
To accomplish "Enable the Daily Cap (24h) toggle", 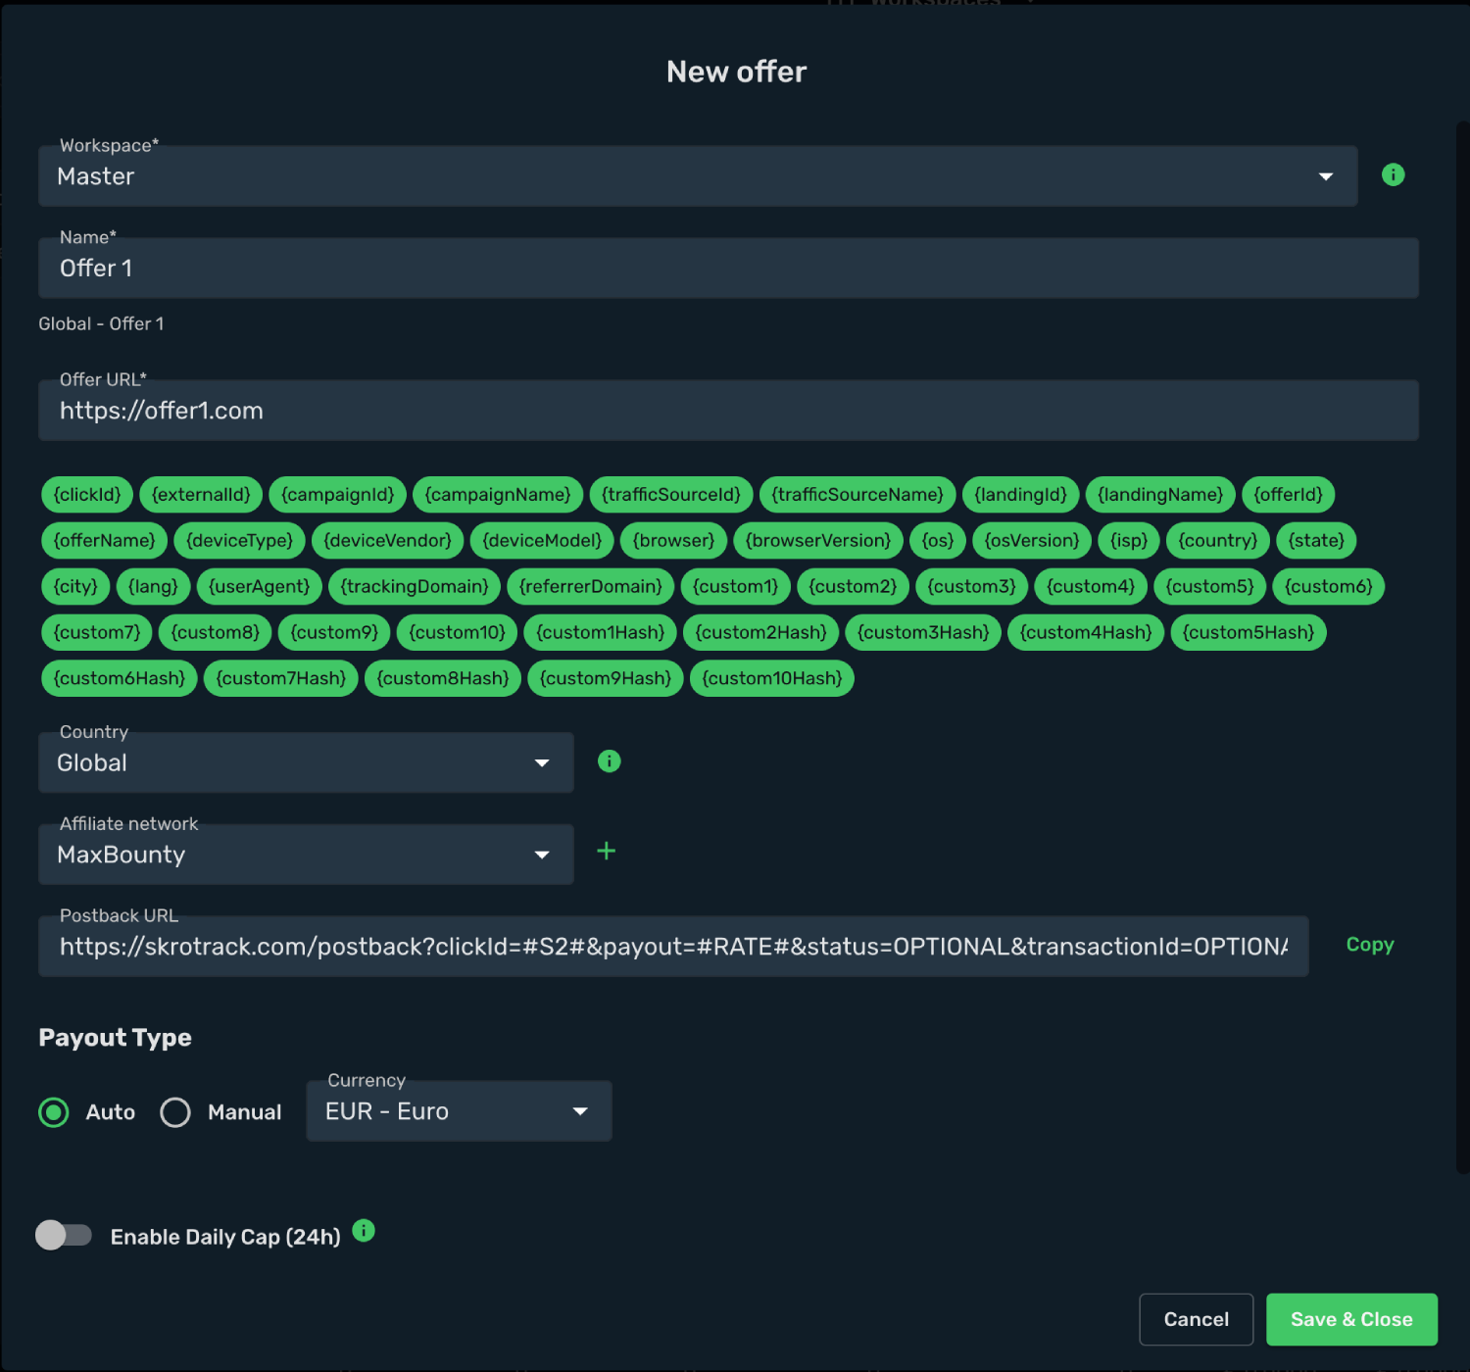I will tap(64, 1235).
